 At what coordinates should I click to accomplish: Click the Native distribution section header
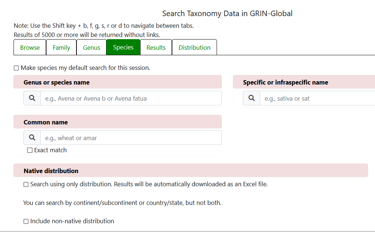click(x=191, y=171)
